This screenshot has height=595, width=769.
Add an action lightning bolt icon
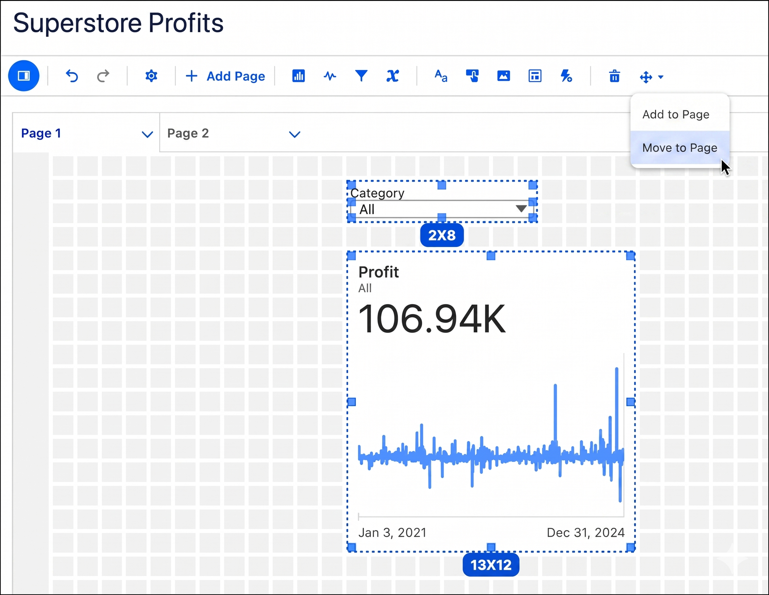pos(566,76)
